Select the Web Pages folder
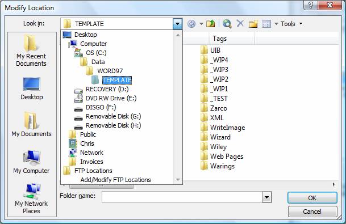 click(222, 157)
